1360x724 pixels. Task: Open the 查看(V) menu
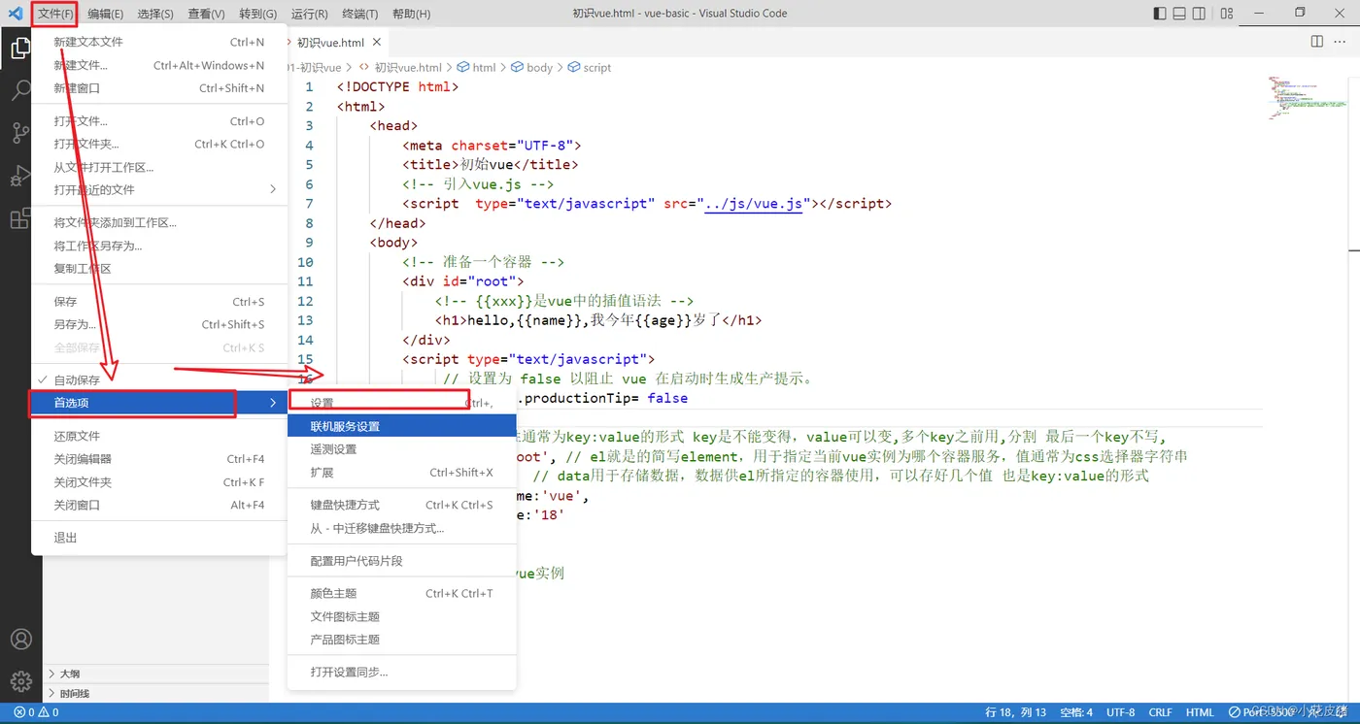(x=206, y=14)
